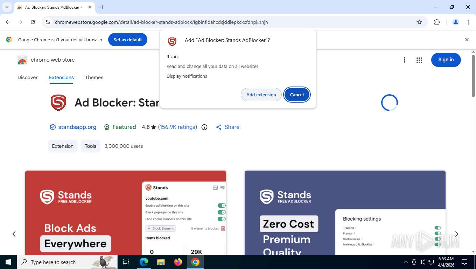Cancel the extension install dialog
The width and height of the screenshot is (476, 269).
pyautogui.click(x=297, y=95)
